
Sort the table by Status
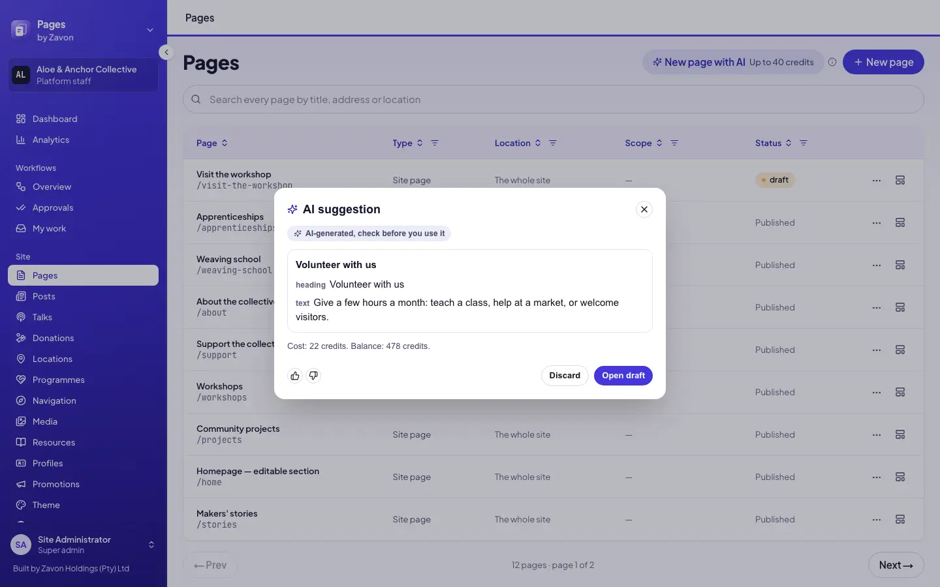774,143
